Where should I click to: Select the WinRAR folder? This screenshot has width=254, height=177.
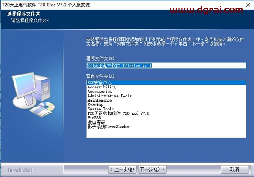tap(94, 118)
